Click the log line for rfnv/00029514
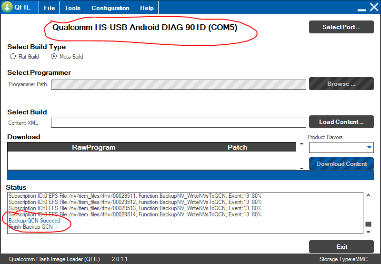Screen dimensions: 381x264 click(135, 214)
